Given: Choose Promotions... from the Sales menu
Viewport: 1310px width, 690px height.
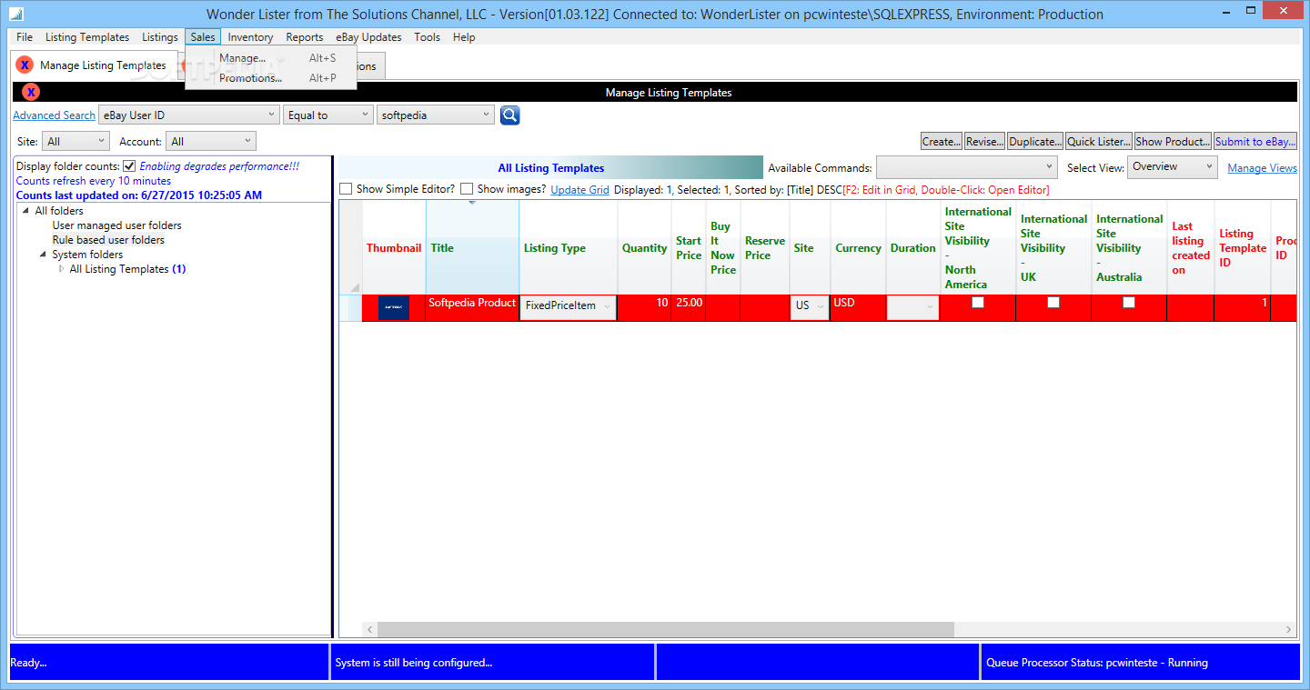Looking at the screenshot, I should [x=271, y=78].
